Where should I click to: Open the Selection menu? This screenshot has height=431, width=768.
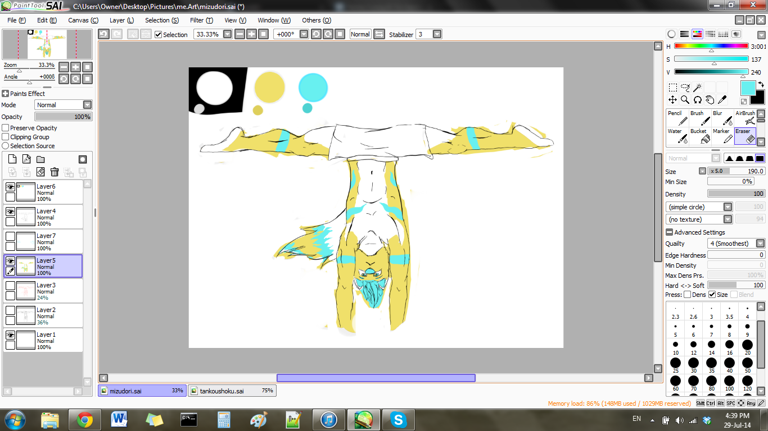tap(162, 20)
